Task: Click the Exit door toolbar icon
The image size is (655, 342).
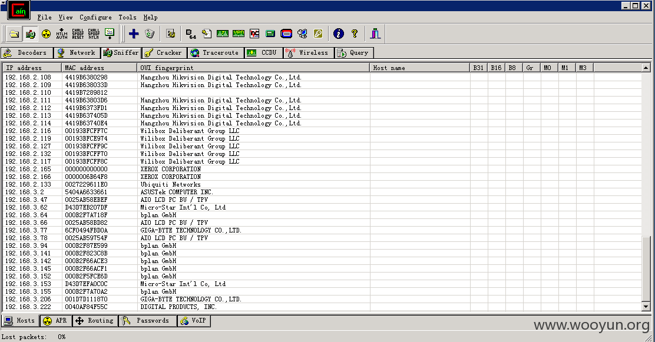Action: [x=375, y=34]
